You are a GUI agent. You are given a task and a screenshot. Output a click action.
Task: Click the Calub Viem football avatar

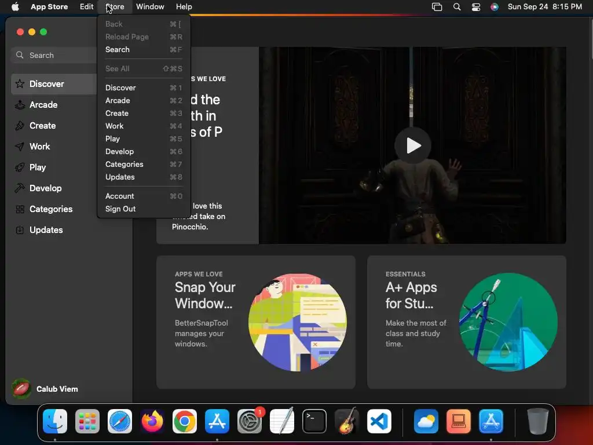pos(21,389)
